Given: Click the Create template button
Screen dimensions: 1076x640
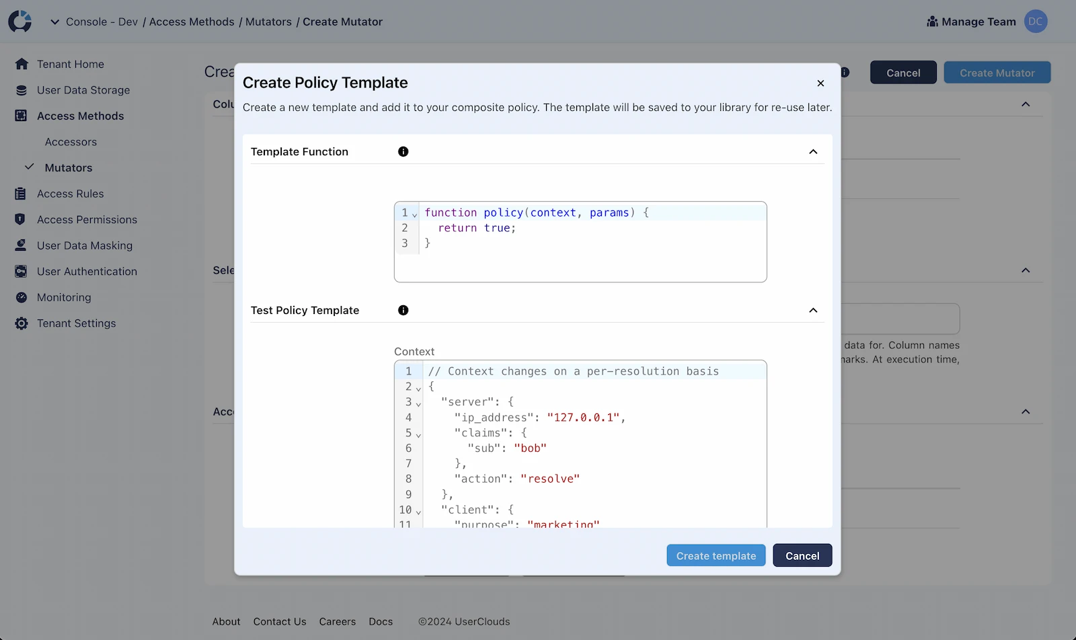Looking at the screenshot, I should 716,556.
